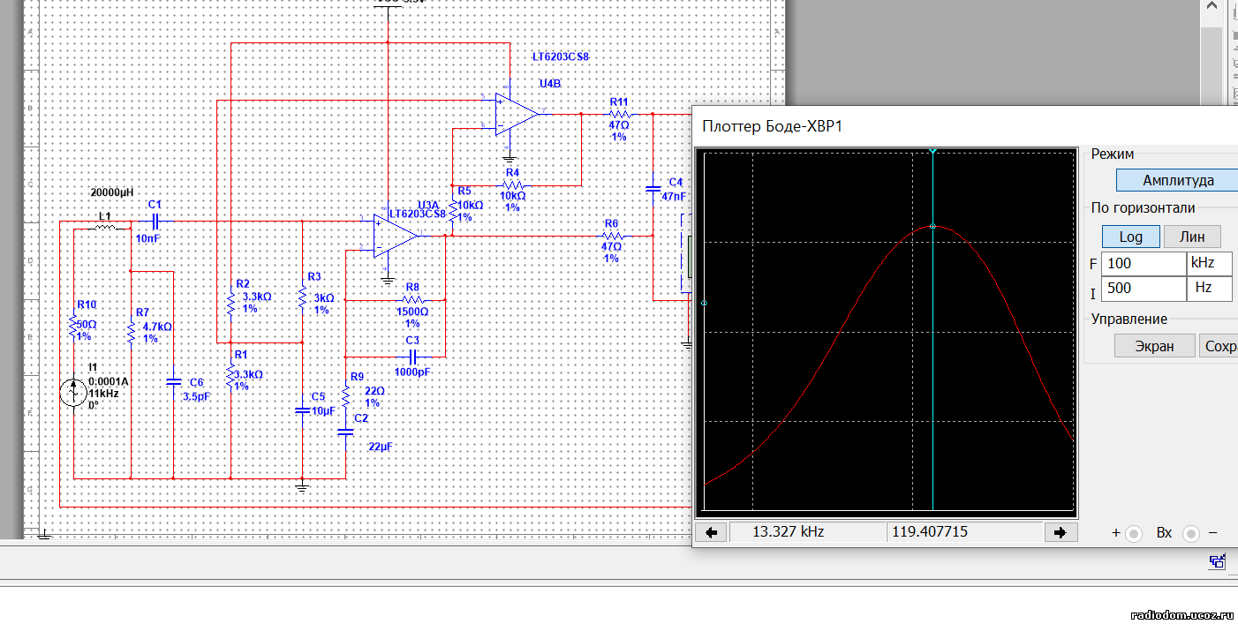This screenshot has width=1238, height=624.
Task: Select the I1 AC current source symbol
Action: click(x=73, y=391)
